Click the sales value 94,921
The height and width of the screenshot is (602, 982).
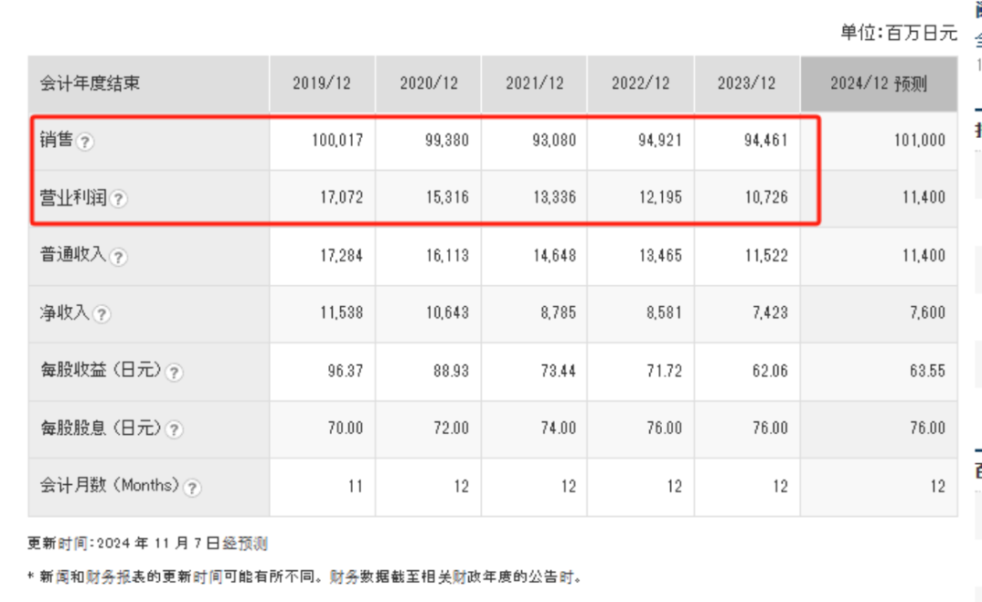[x=659, y=140]
